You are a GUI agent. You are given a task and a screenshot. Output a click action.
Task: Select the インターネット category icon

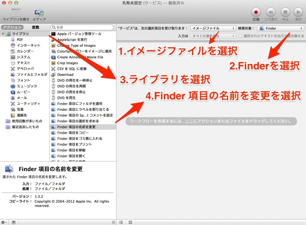pos(13,46)
